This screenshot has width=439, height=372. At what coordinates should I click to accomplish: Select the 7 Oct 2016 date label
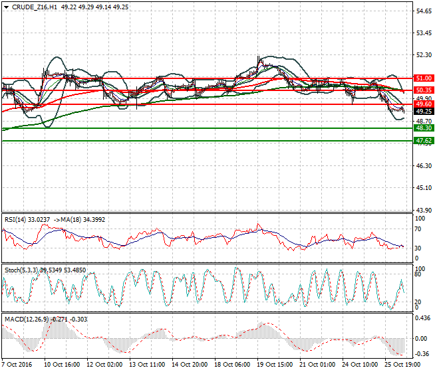pos(17,365)
